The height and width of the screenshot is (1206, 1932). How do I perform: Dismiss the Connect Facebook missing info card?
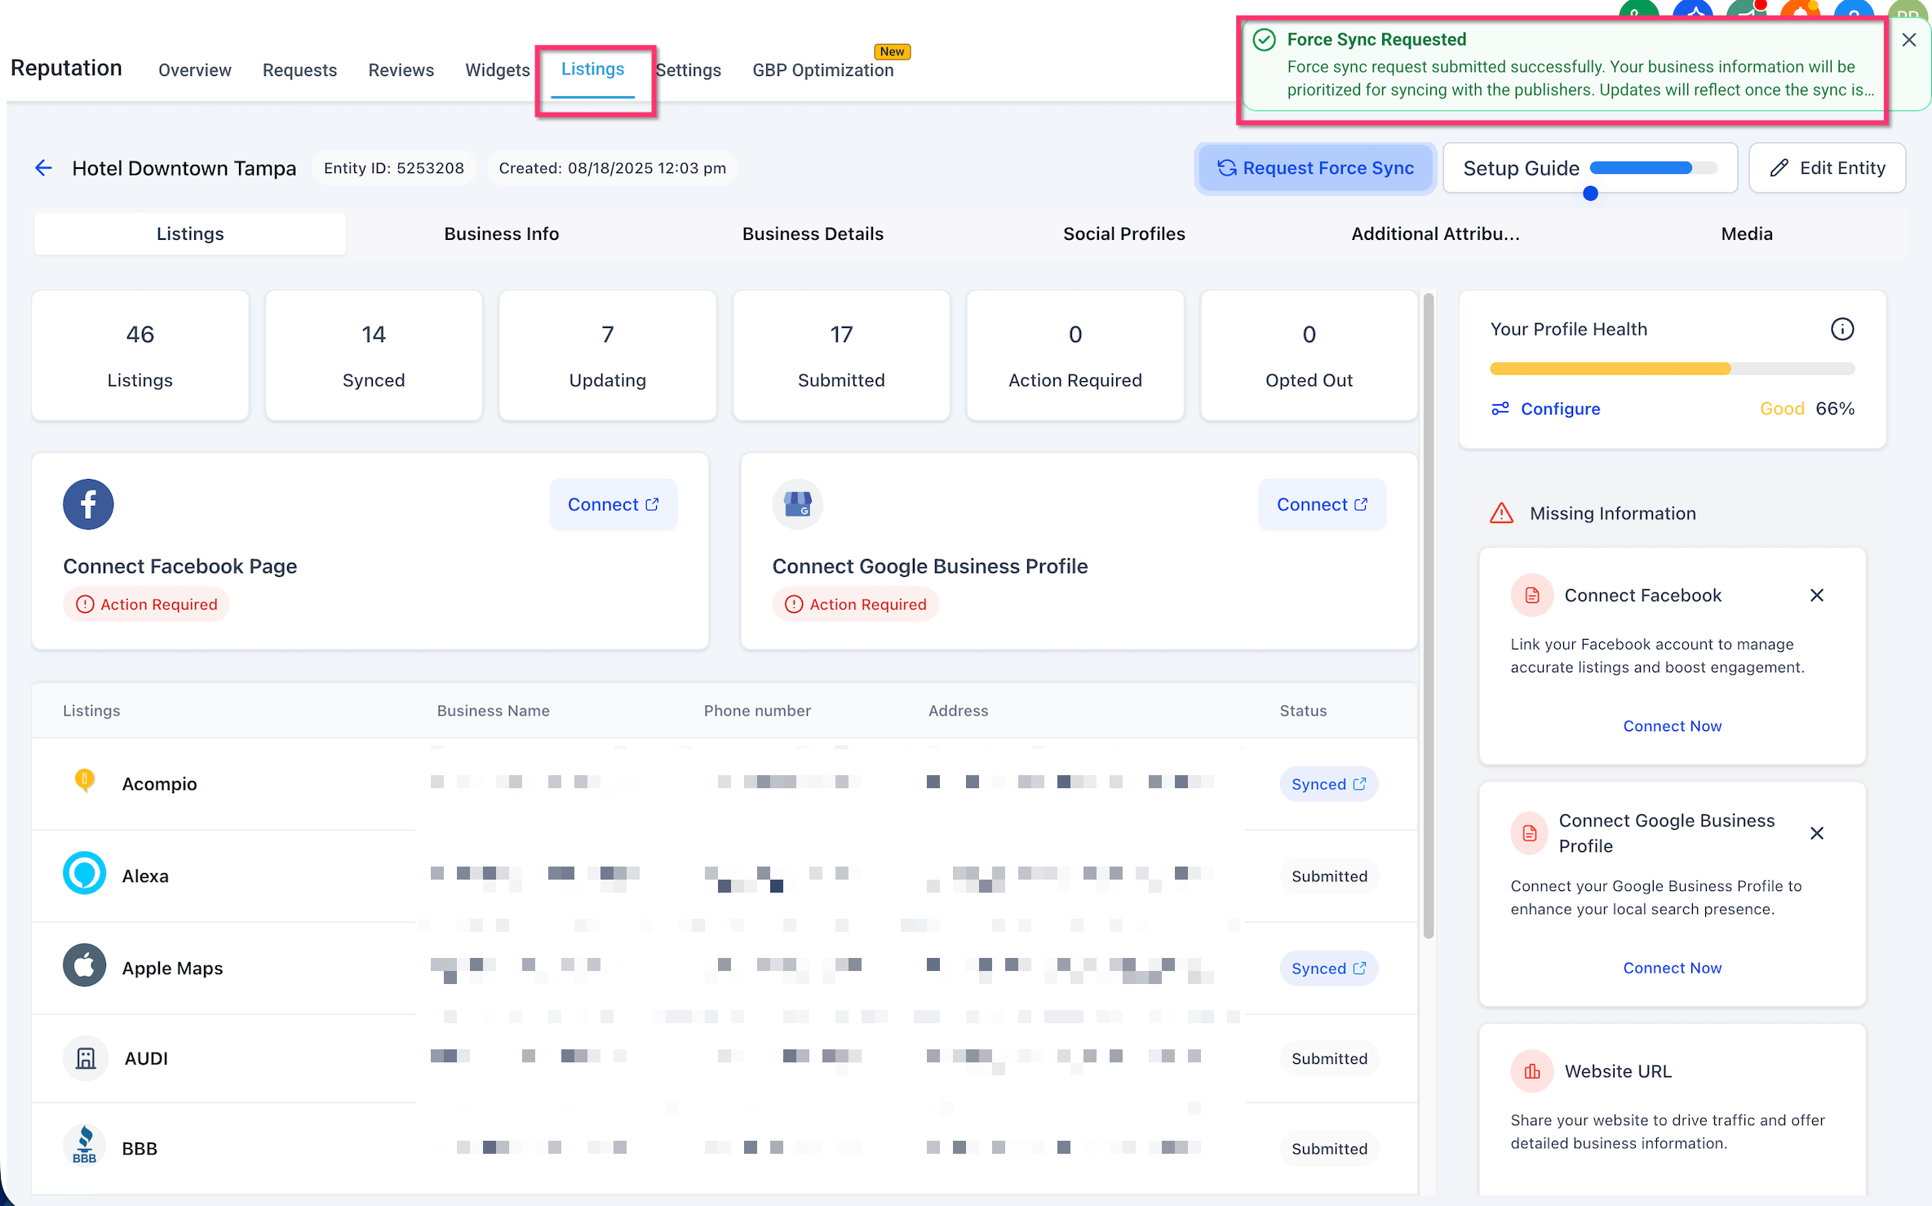[x=1816, y=595]
